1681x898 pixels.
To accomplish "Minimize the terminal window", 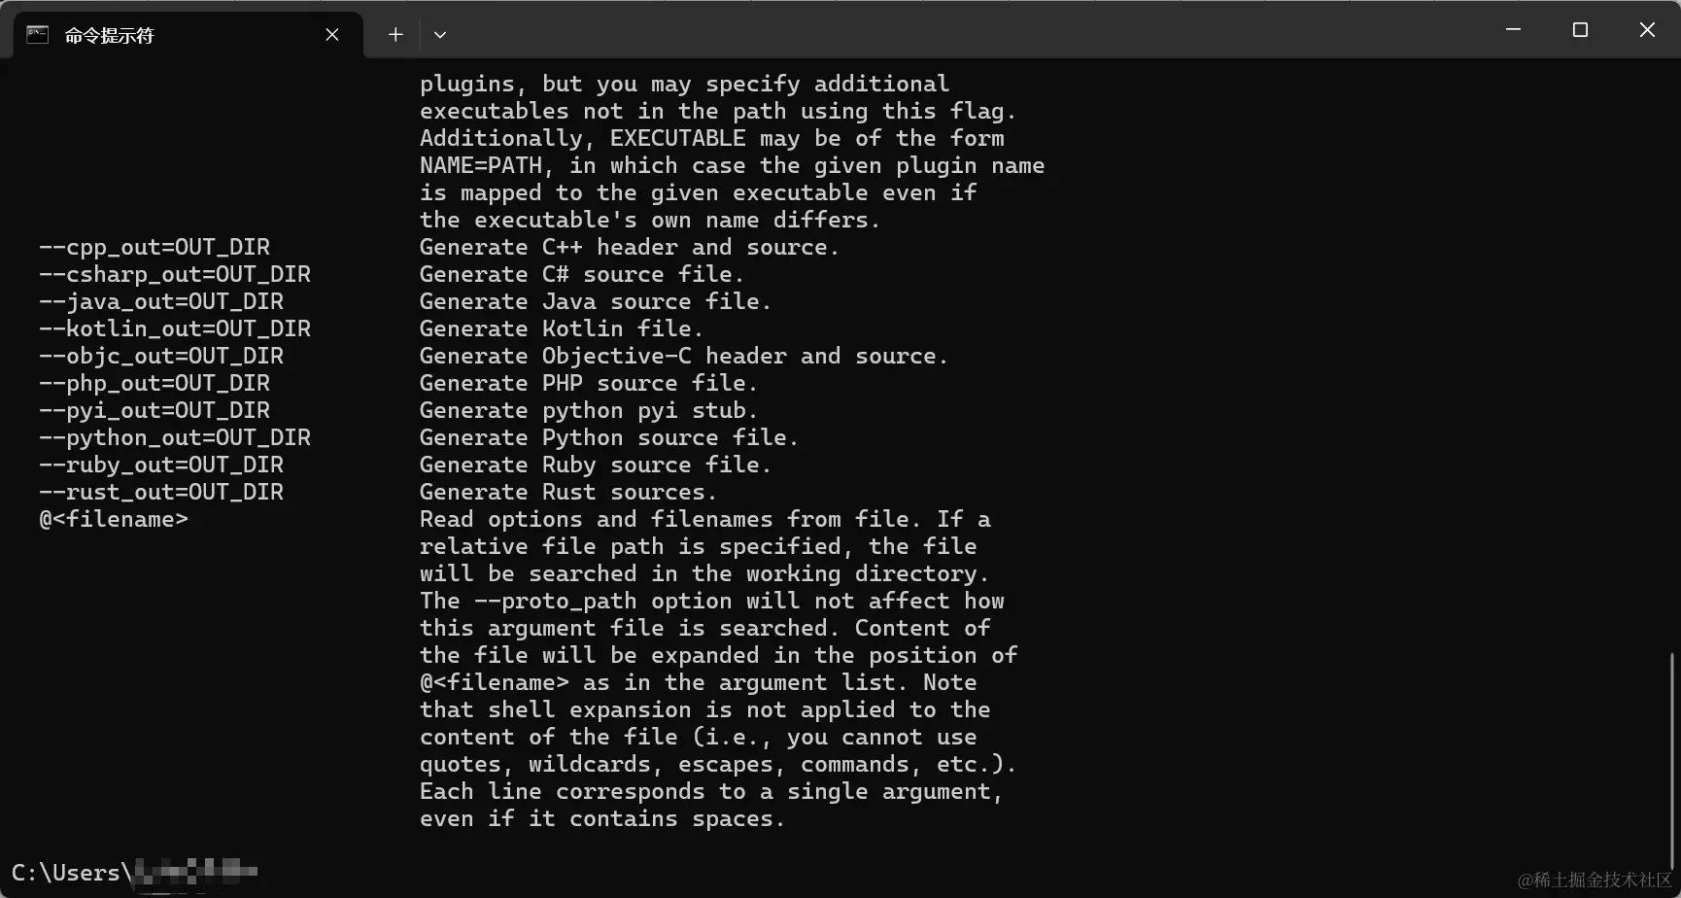I will 1513,30.
